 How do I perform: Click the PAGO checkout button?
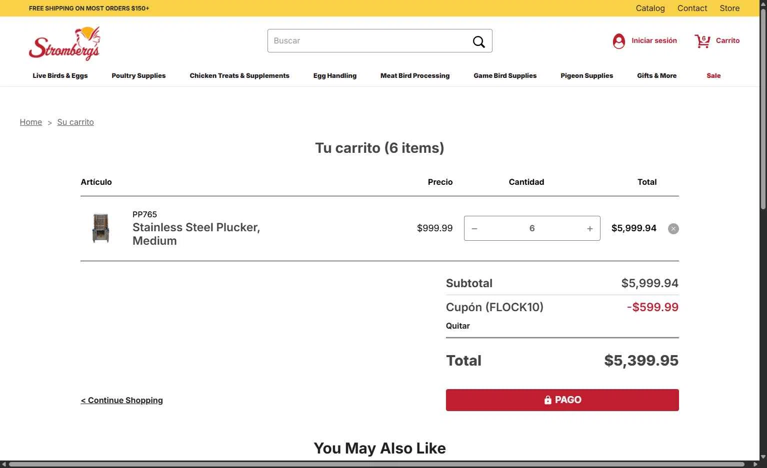[562, 400]
